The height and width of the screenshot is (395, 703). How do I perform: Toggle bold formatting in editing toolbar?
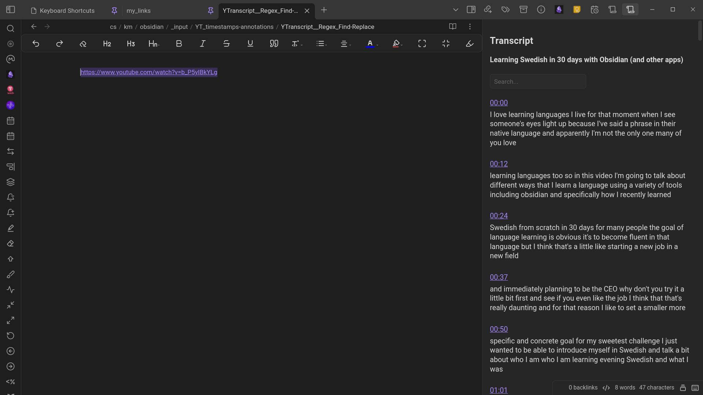tap(179, 44)
